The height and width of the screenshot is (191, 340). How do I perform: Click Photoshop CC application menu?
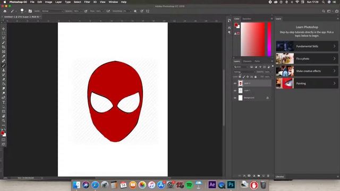click(18, 2)
